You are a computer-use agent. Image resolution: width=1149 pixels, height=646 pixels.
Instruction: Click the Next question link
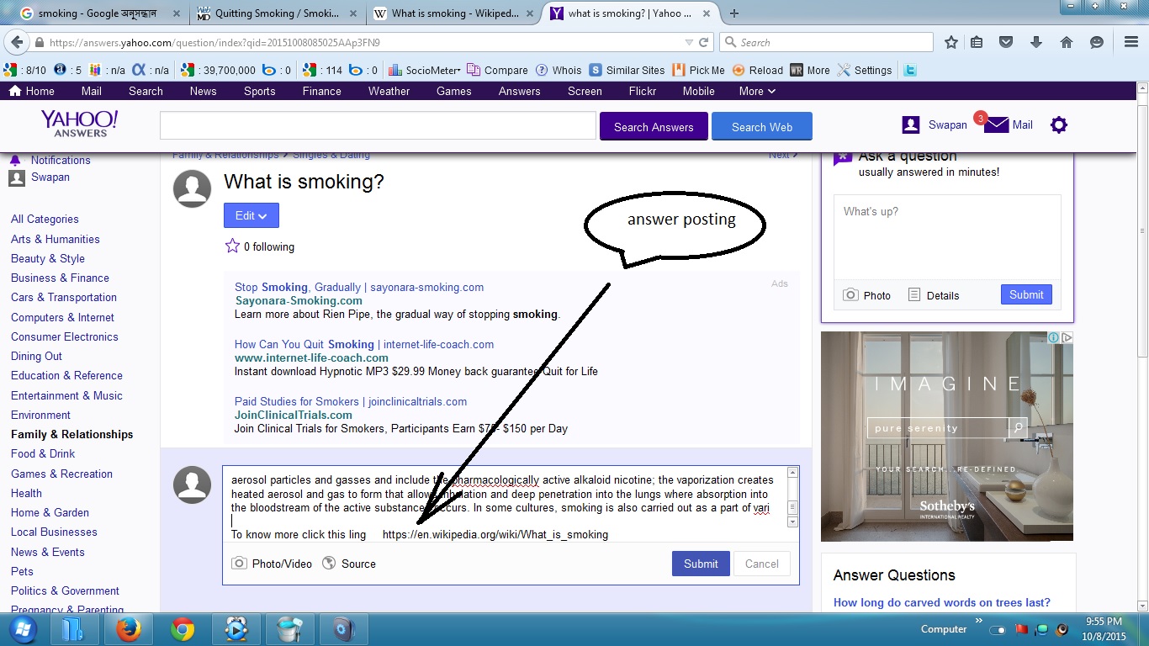click(782, 156)
